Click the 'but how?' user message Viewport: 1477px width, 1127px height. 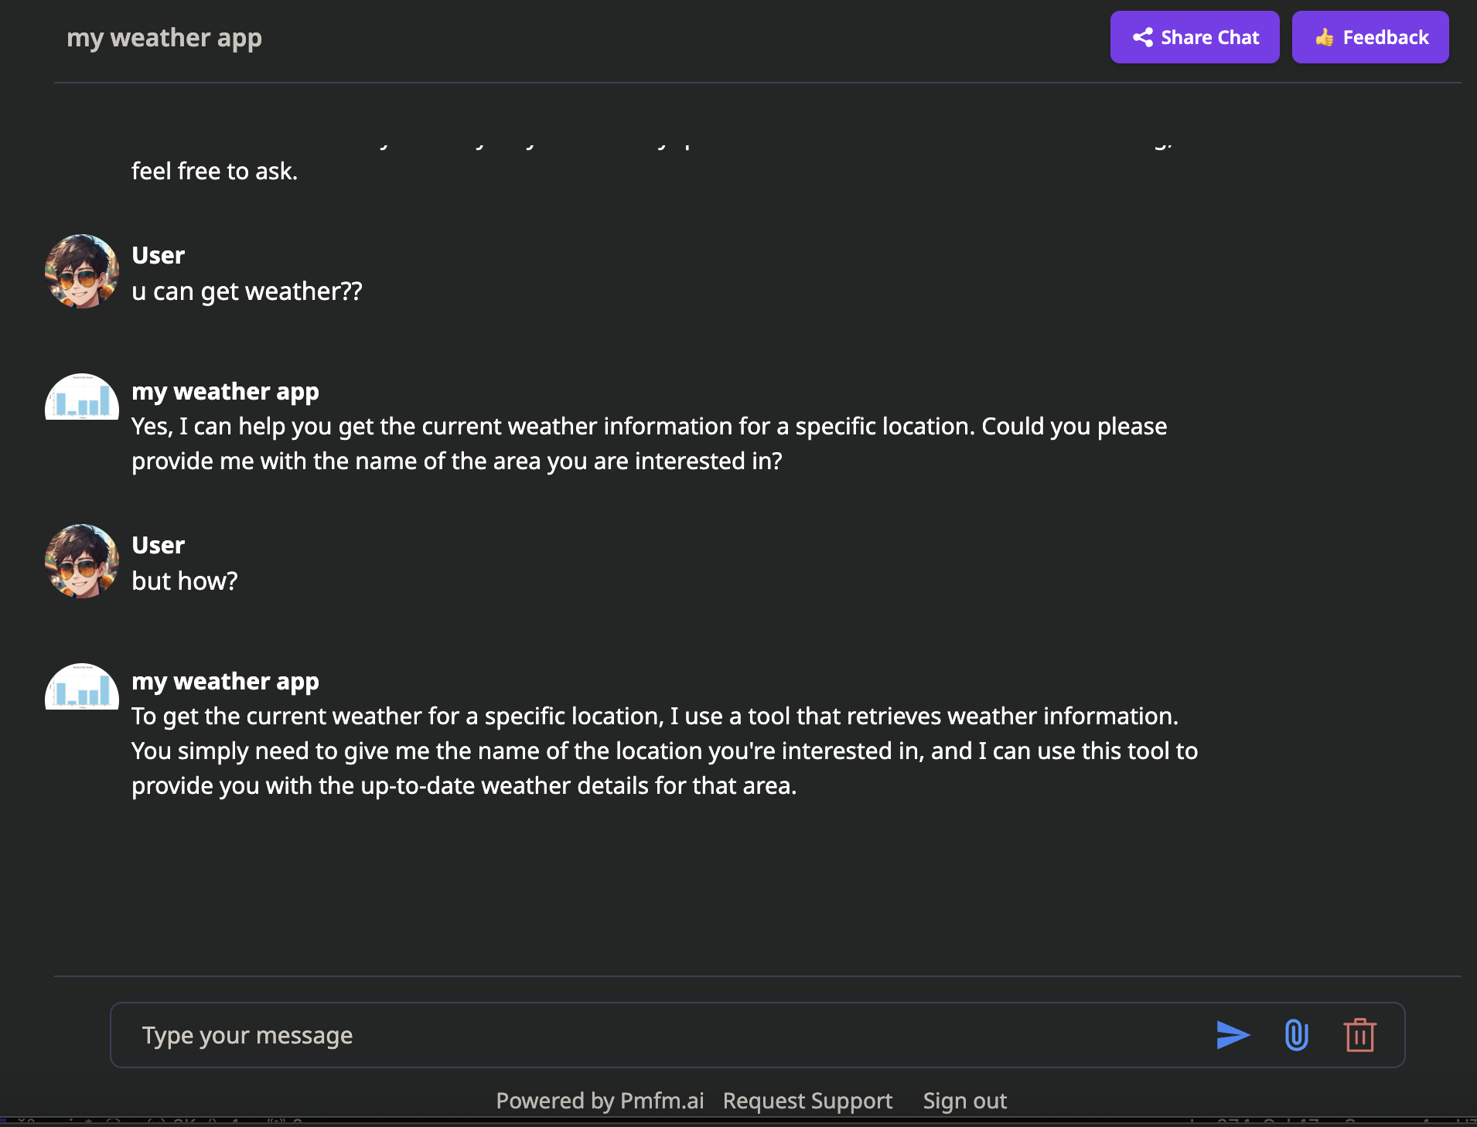coord(185,581)
